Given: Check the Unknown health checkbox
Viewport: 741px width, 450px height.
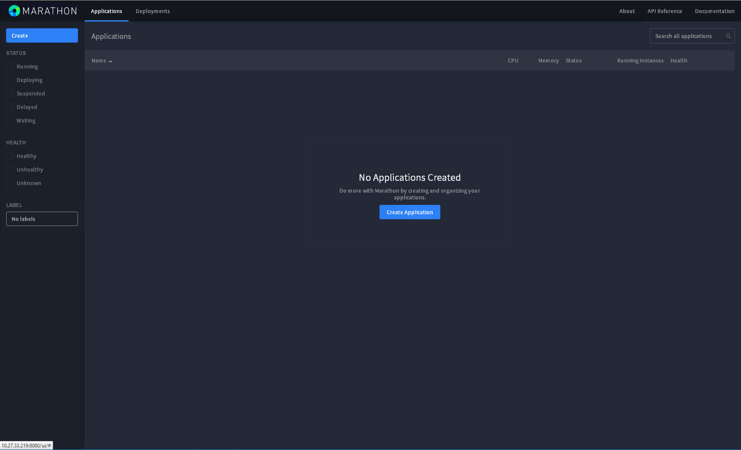Looking at the screenshot, I should click(10, 183).
